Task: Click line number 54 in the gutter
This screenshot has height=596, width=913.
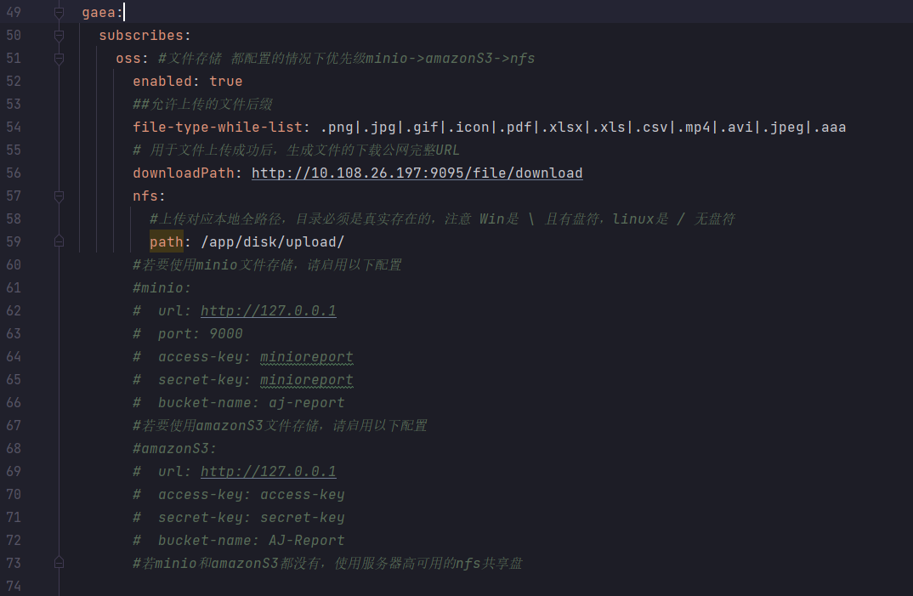Action: (14, 128)
